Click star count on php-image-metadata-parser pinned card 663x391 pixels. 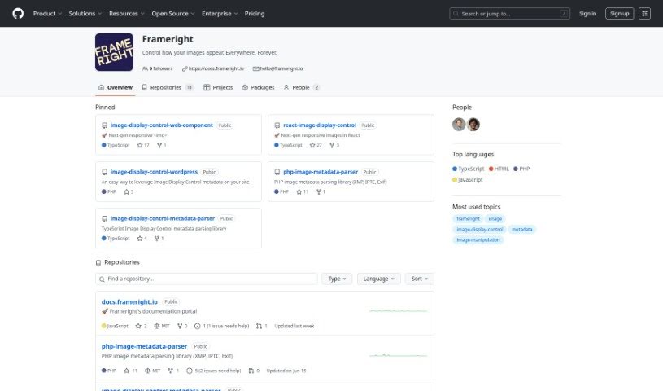pos(303,191)
